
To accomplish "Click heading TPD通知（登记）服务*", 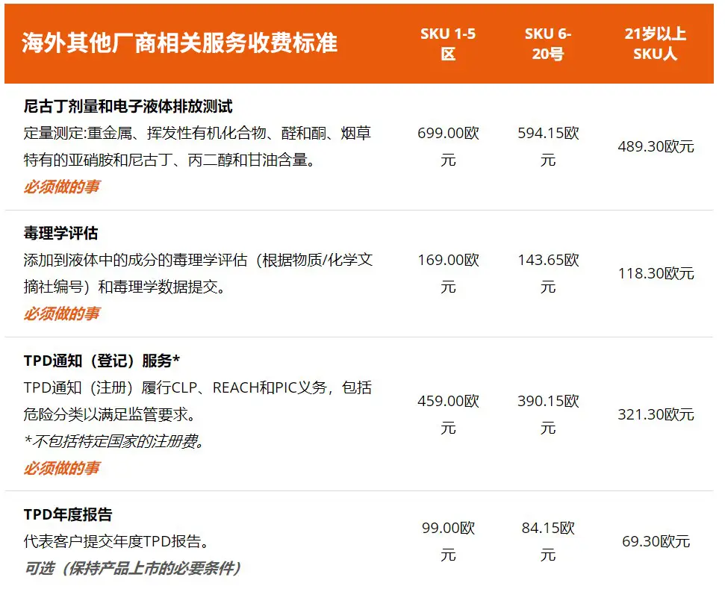I will click(102, 361).
